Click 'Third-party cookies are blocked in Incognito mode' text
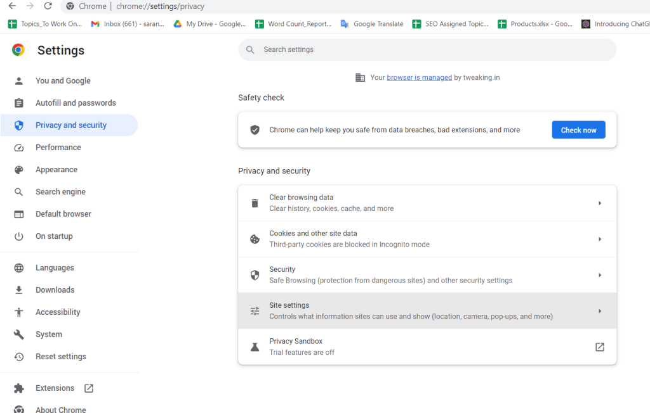Viewport: 650px width, 413px height. tap(349, 245)
